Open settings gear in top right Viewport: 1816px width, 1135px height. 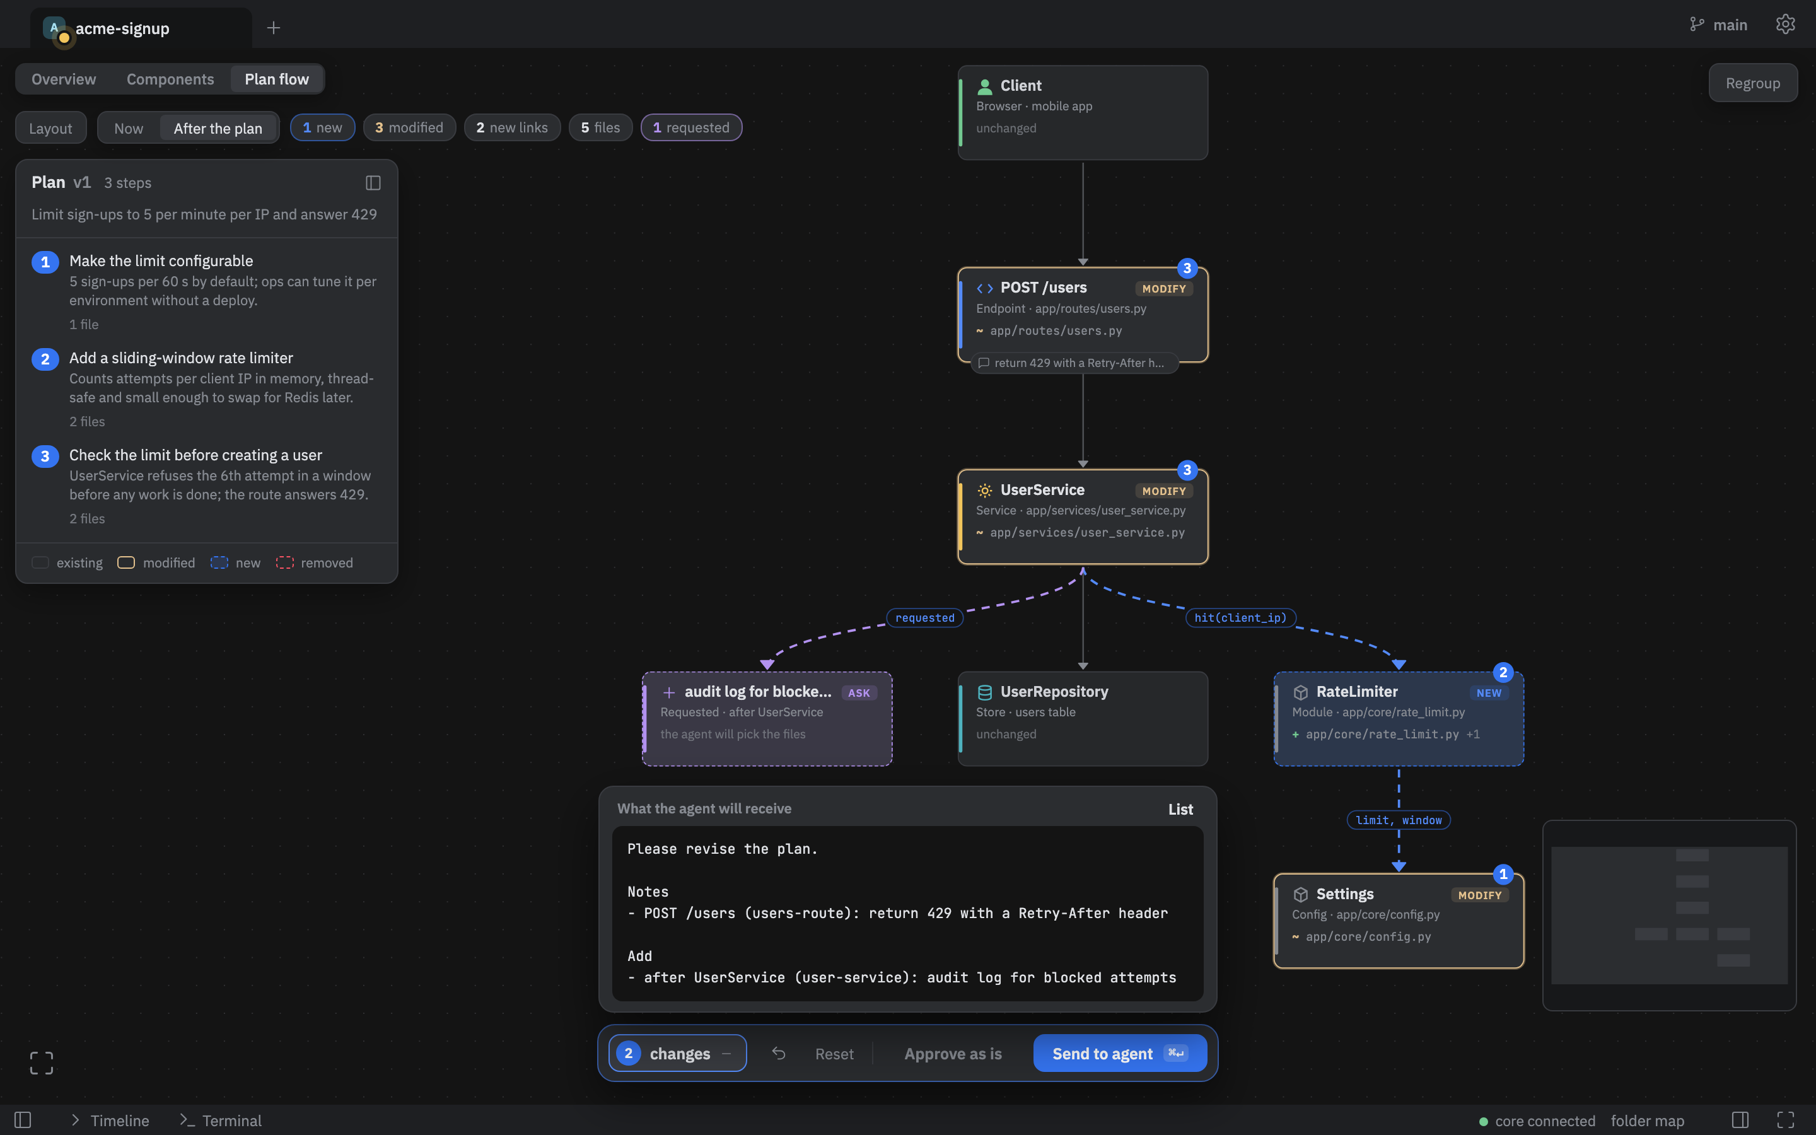pos(1785,24)
